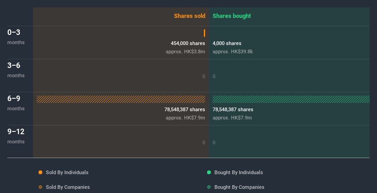Click approx. HK$7.9m under shares sold
The width and height of the screenshot is (377, 193).
[186, 118]
